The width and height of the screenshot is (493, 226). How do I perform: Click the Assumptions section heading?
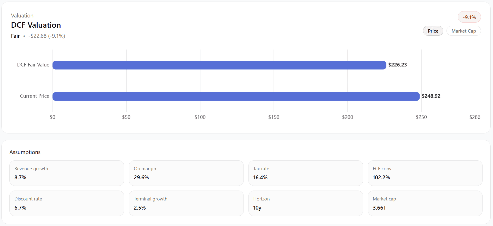point(25,152)
